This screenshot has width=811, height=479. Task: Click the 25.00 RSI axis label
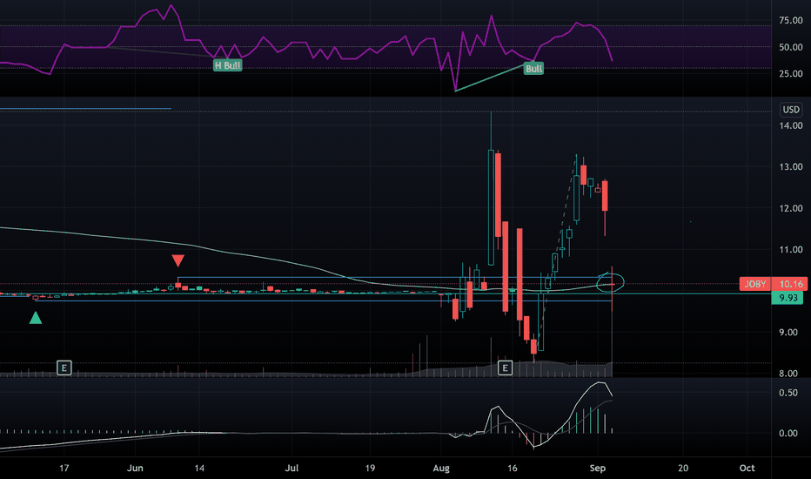(791, 73)
